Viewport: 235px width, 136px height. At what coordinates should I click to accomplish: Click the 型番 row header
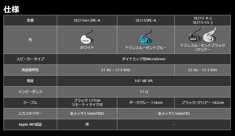(30, 20)
